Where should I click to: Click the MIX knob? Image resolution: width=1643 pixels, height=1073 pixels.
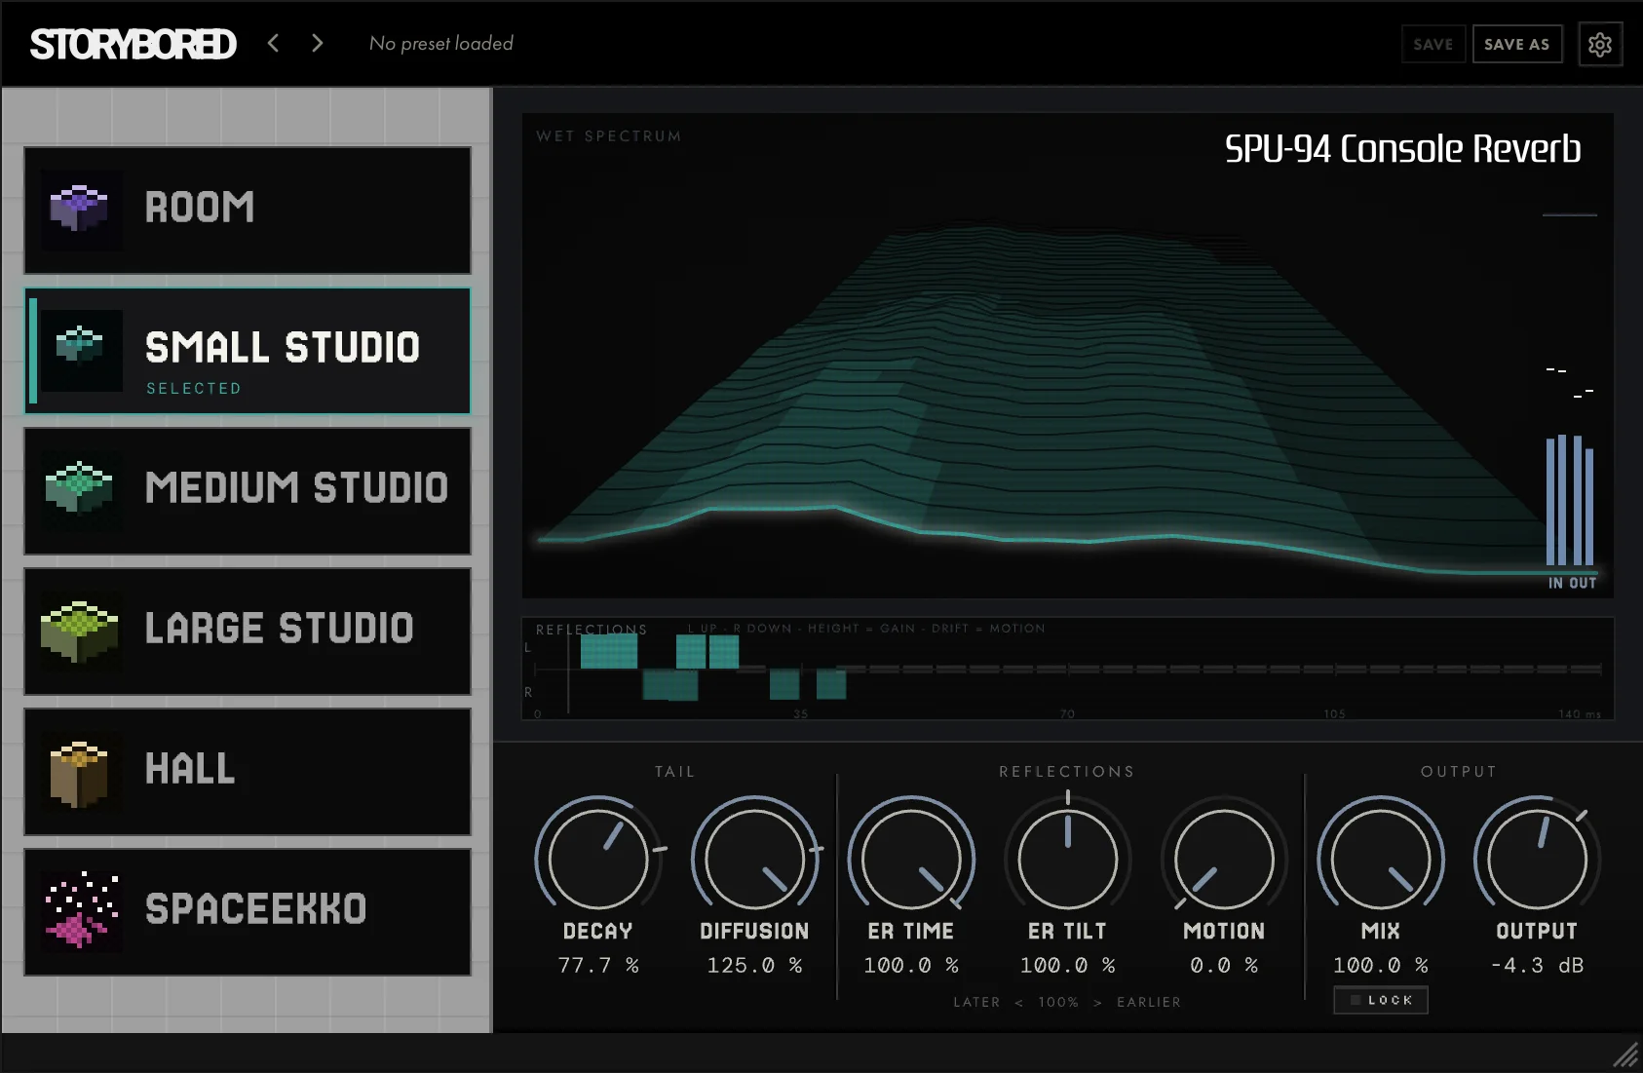1381,860
